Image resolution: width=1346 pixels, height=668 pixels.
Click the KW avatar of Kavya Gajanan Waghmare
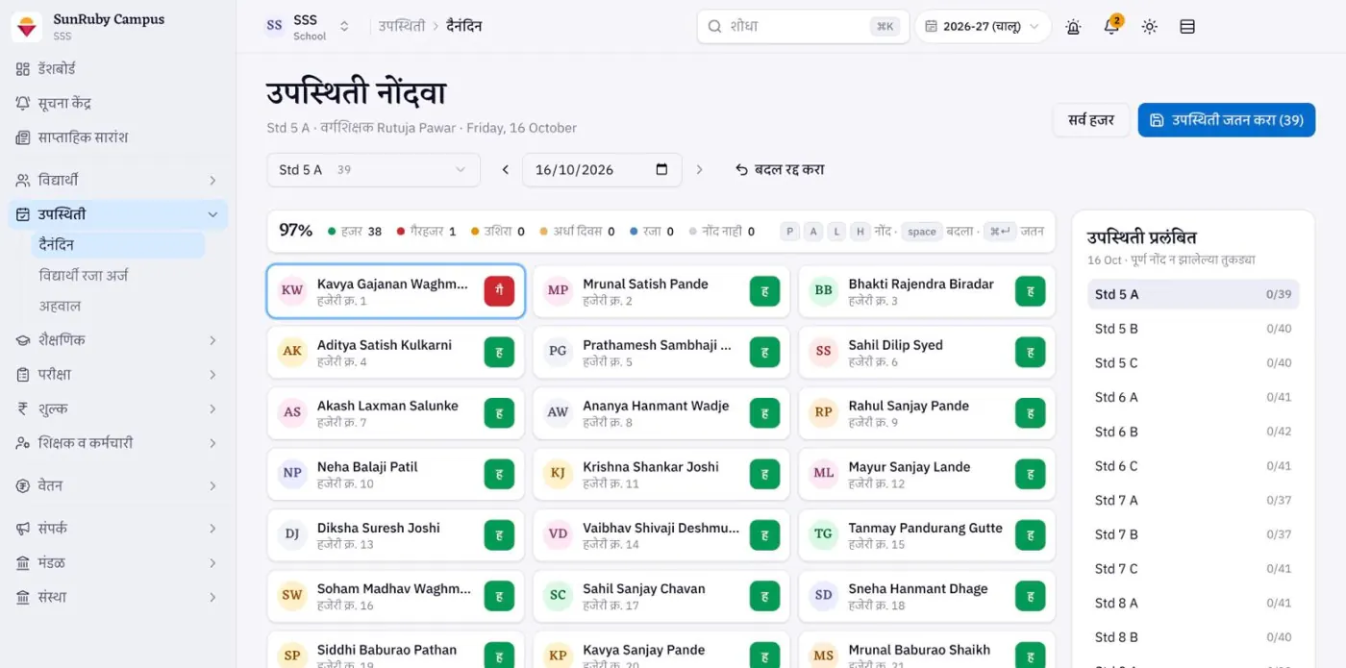pos(292,290)
